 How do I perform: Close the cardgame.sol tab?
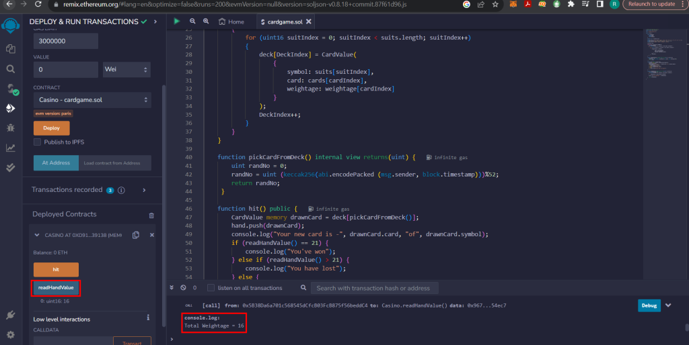coord(309,21)
